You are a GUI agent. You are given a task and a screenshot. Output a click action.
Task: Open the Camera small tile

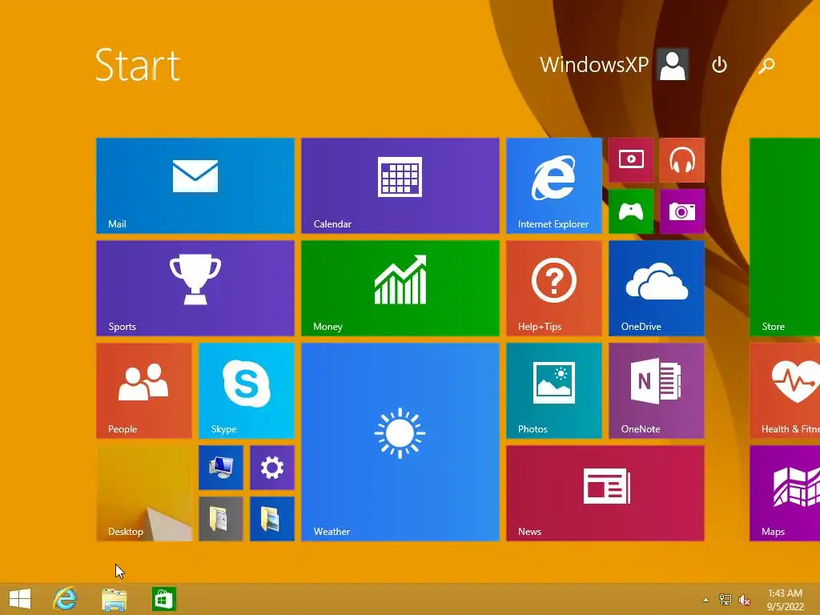click(x=682, y=211)
